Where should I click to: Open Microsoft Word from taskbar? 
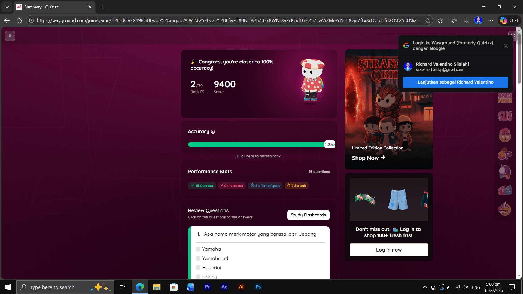(x=190, y=287)
